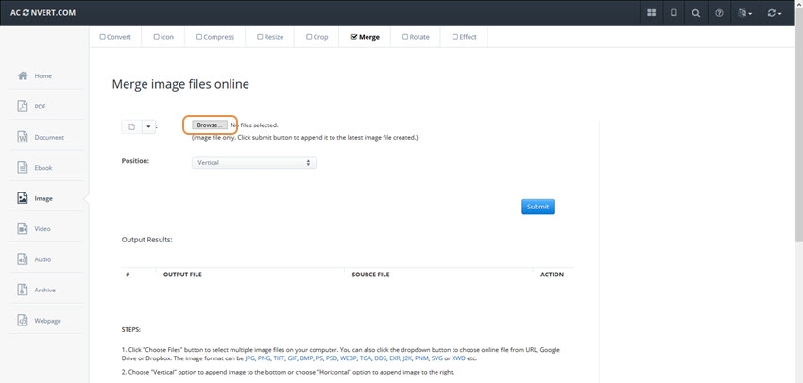Expand the language selector dropdown in header
Image resolution: width=803 pixels, height=383 pixels.
pos(744,13)
